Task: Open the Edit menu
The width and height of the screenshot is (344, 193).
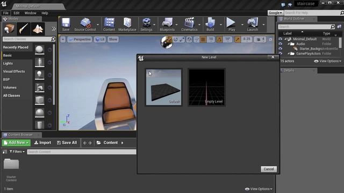Action: 17,13
